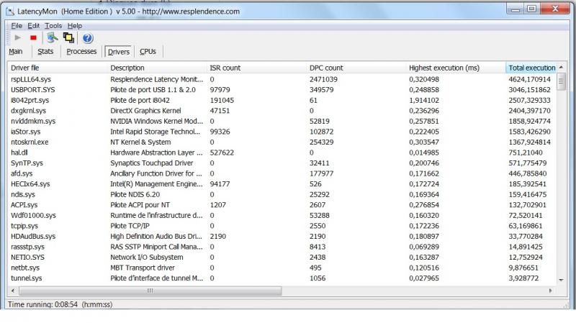Click the Synaptics Touchpad Driver description
576x323 pixels.
pos(151,163)
